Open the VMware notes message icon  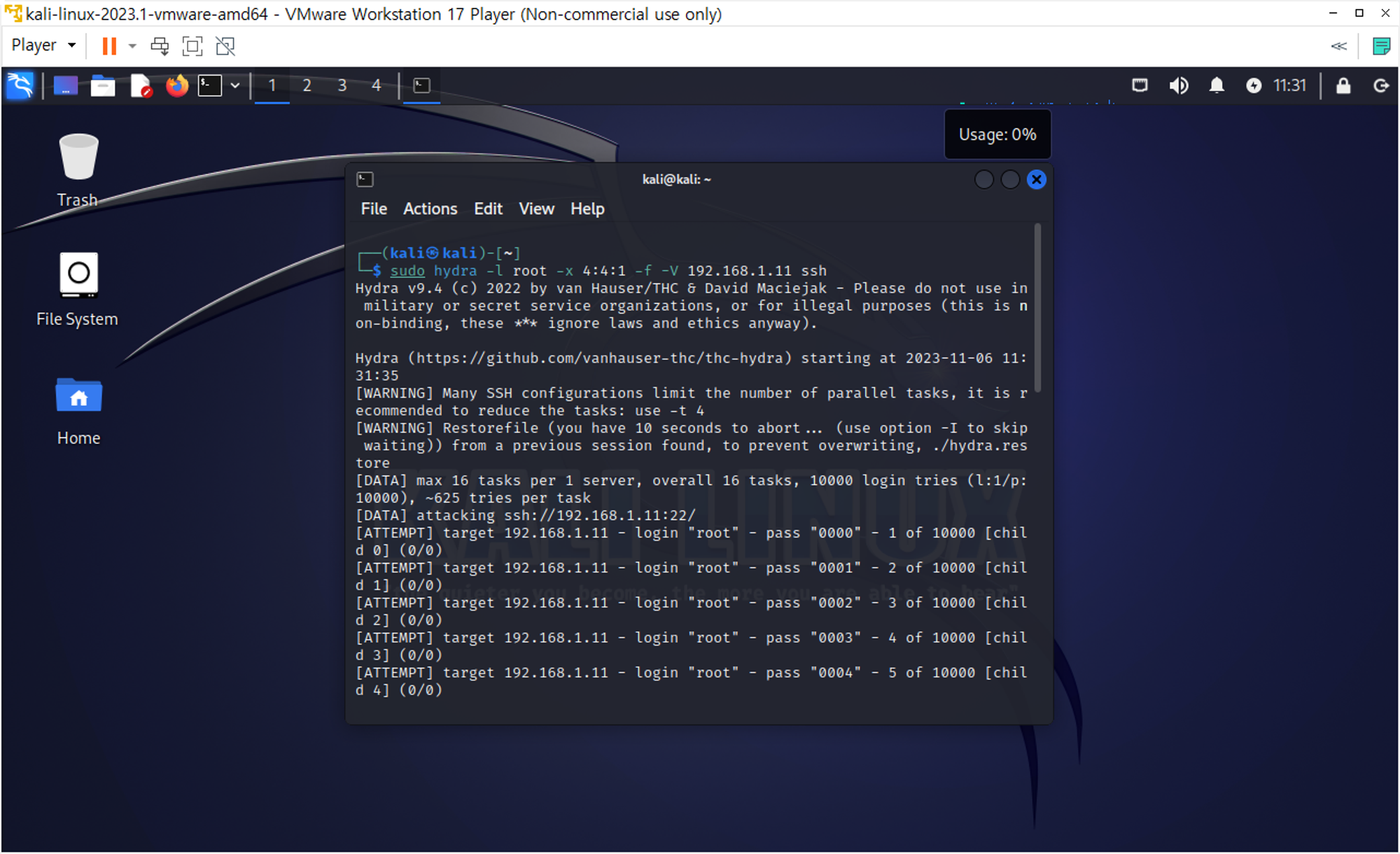[x=1381, y=46]
